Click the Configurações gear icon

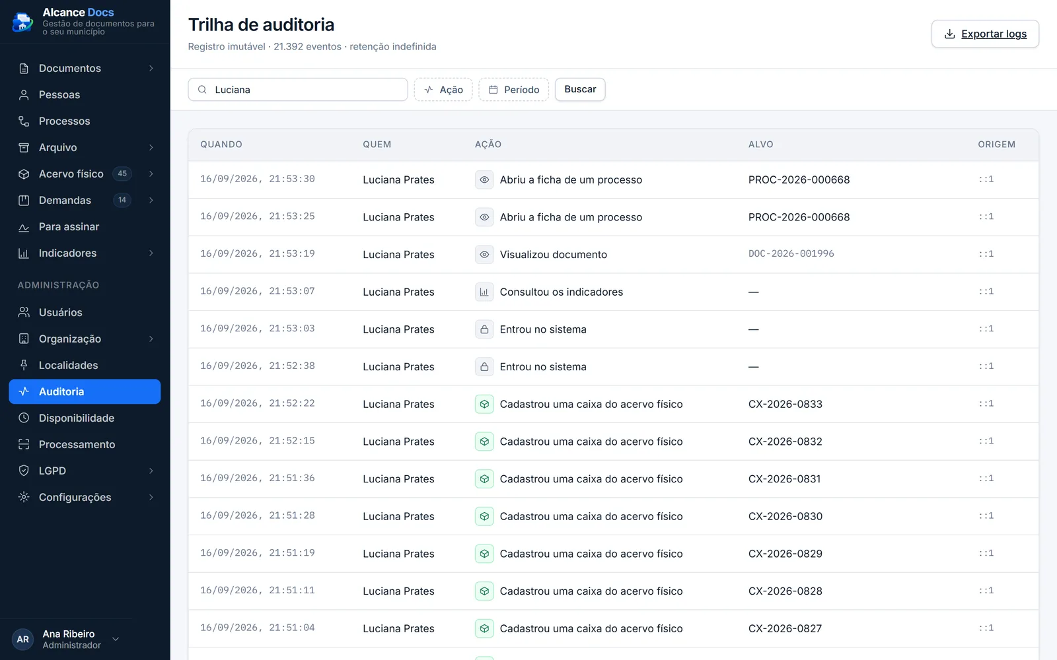tap(24, 497)
